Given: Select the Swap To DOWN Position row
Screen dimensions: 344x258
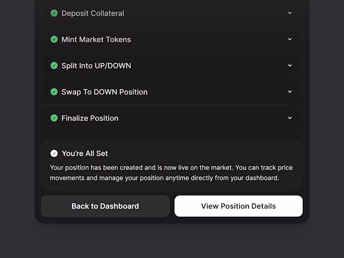Looking at the screenshot, I should pyautogui.click(x=172, y=92).
